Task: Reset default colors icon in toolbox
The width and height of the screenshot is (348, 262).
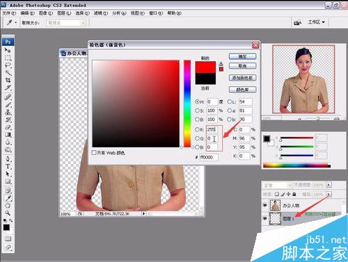Action: coord(5,220)
